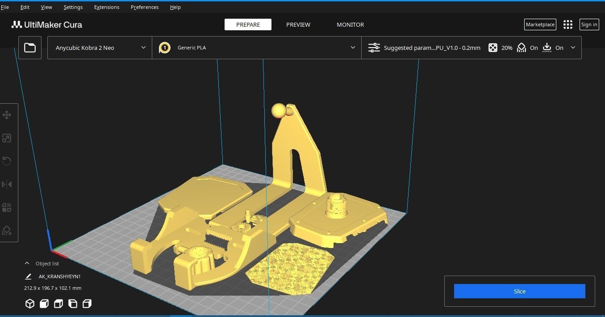Open Per Model Settings tool
605x317 pixels.
click(7, 207)
